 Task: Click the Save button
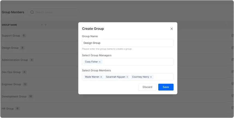(166, 87)
